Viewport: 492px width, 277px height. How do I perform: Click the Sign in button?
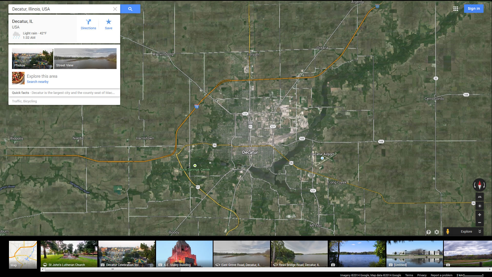(474, 9)
